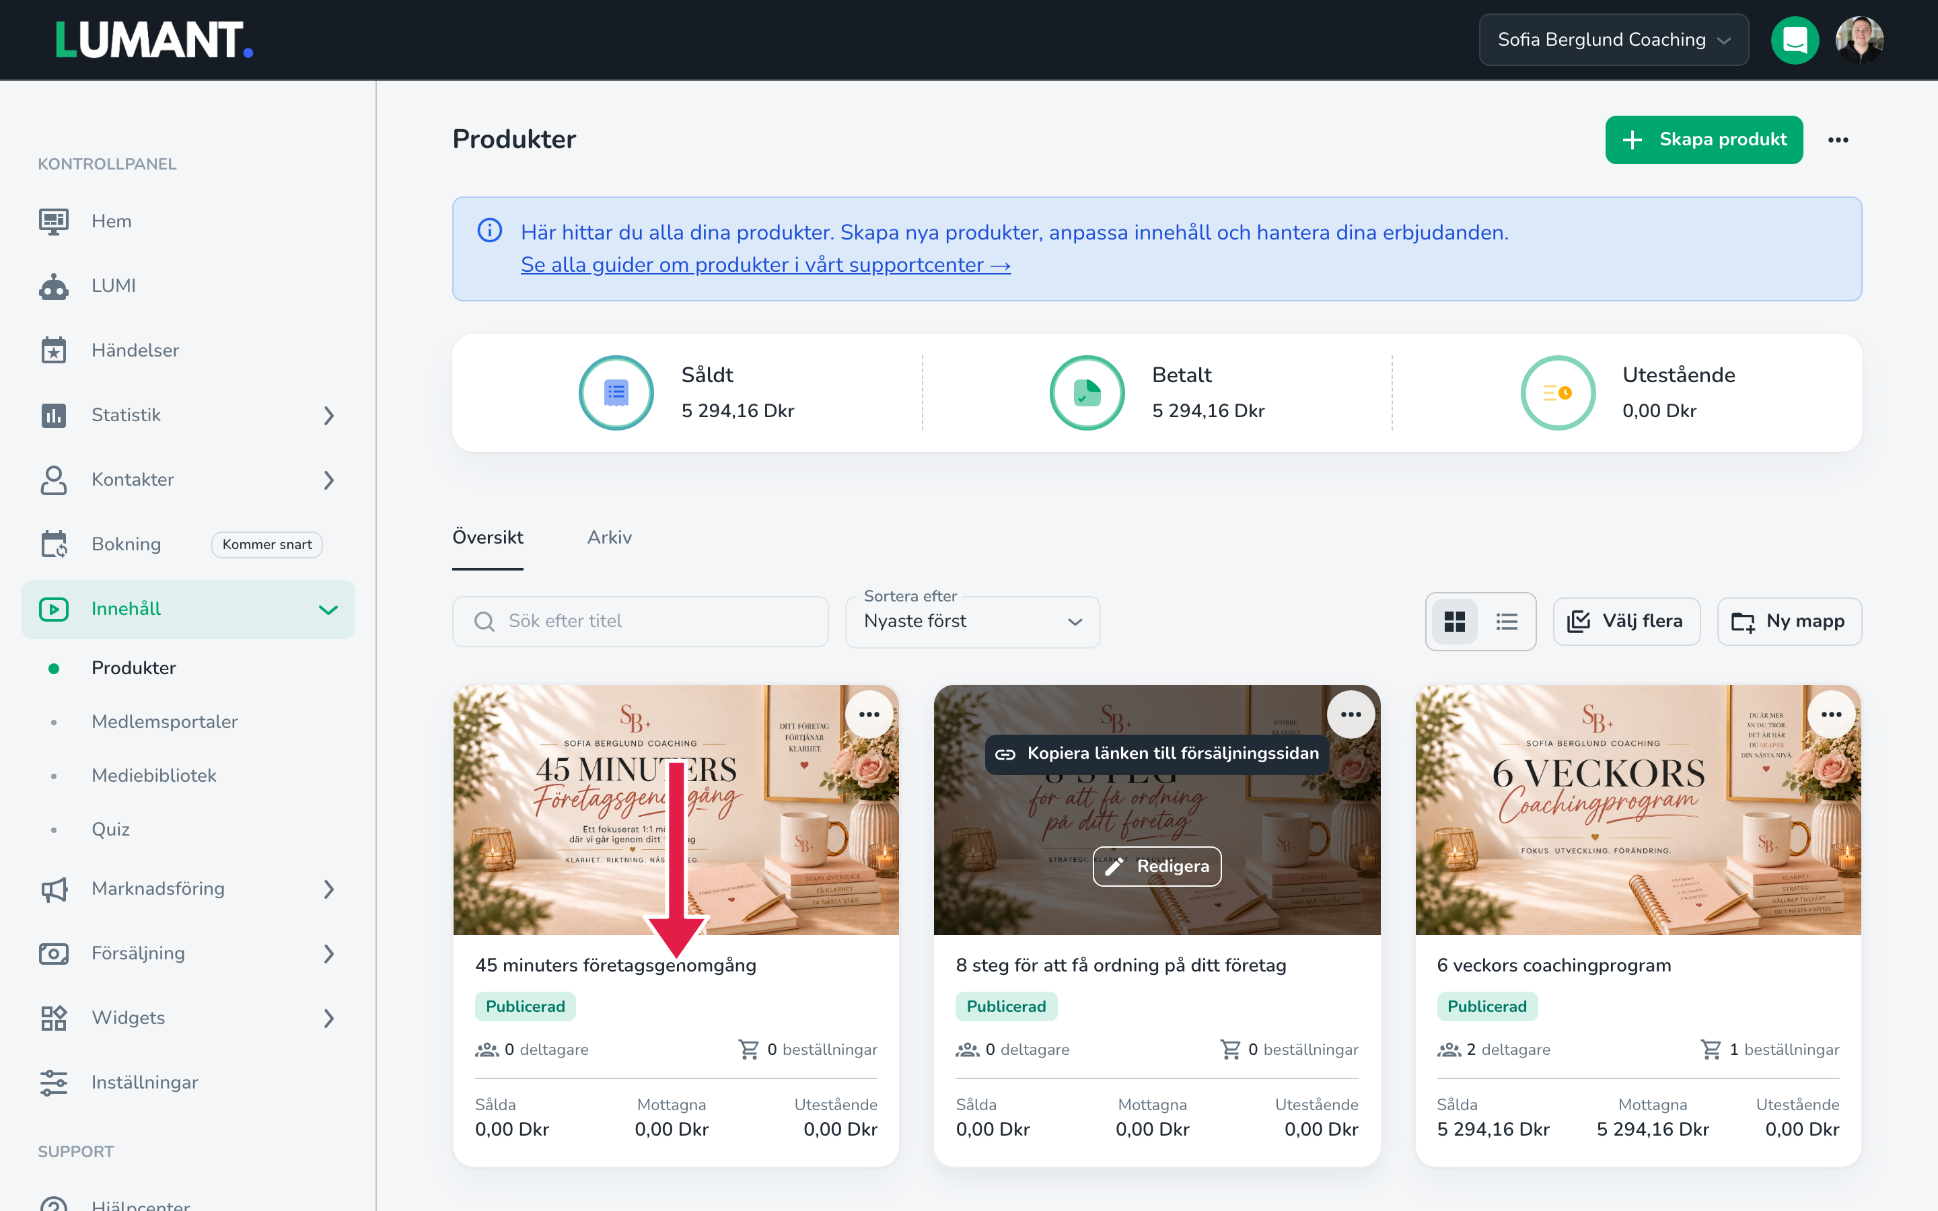The image size is (1938, 1211).
Task: Open the 45 minuters företagsgenomgång thumbnail
Action: click(x=676, y=810)
